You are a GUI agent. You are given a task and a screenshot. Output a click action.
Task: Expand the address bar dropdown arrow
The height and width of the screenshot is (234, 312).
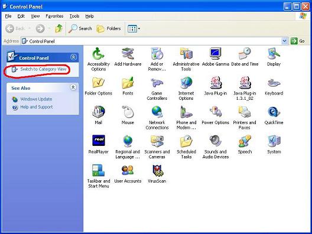(284, 41)
